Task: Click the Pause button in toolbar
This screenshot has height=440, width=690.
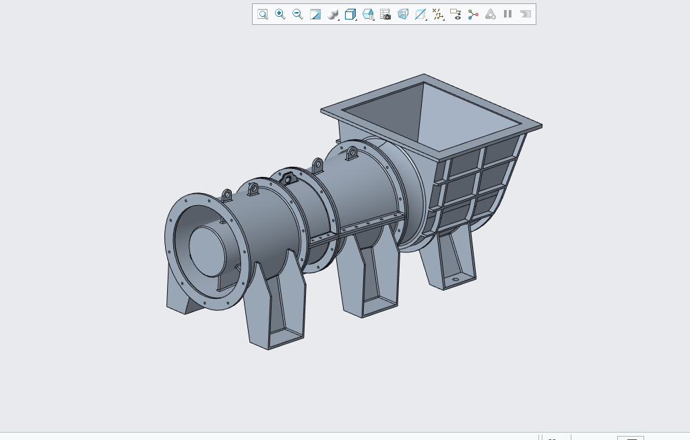Action: point(508,14)
